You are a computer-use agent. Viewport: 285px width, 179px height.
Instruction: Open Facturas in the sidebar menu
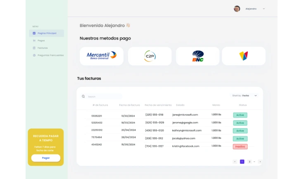click(x=43, y=48)
